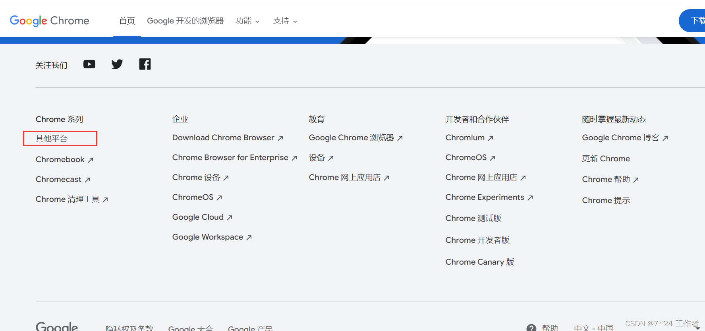The image size is (705, 331).
Task: Expand the 支持 dropdown menu
Action: pyautogui.click(x=285, y=21)
